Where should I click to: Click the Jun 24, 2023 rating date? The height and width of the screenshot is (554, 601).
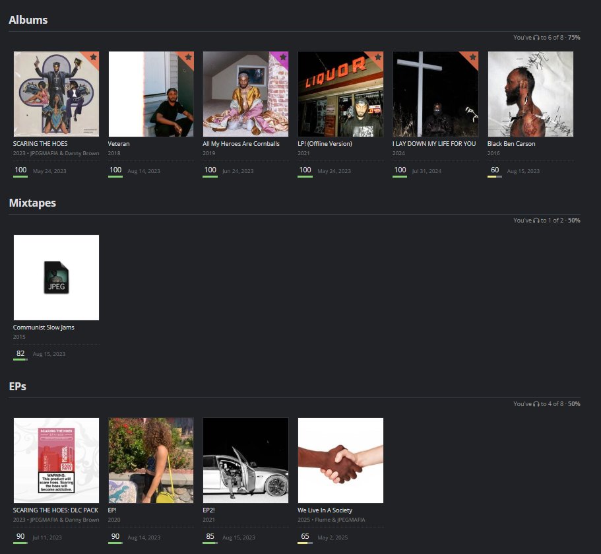pos(238,171)
